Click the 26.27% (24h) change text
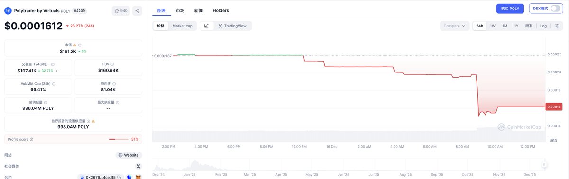Screen dimensions: 569x179 [x=82, y=26]
